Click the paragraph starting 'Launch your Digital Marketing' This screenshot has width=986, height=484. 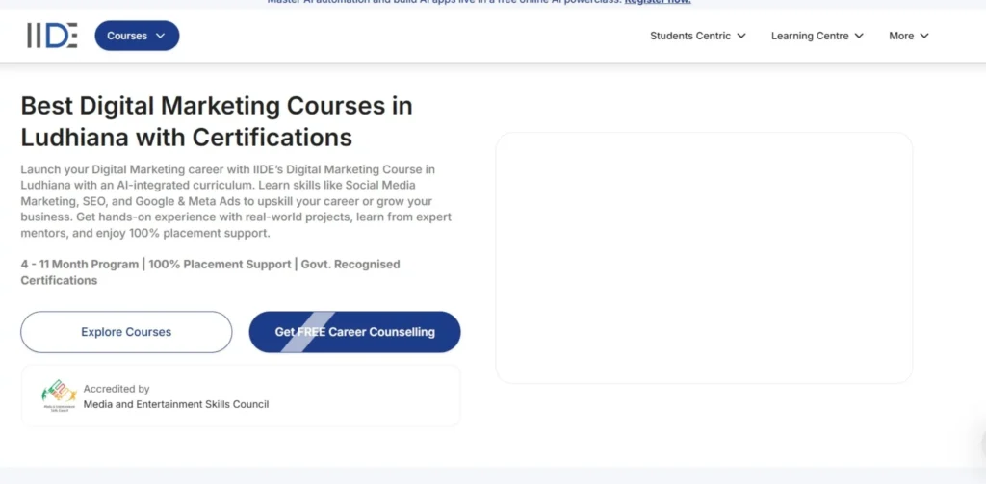coord(237,202)
